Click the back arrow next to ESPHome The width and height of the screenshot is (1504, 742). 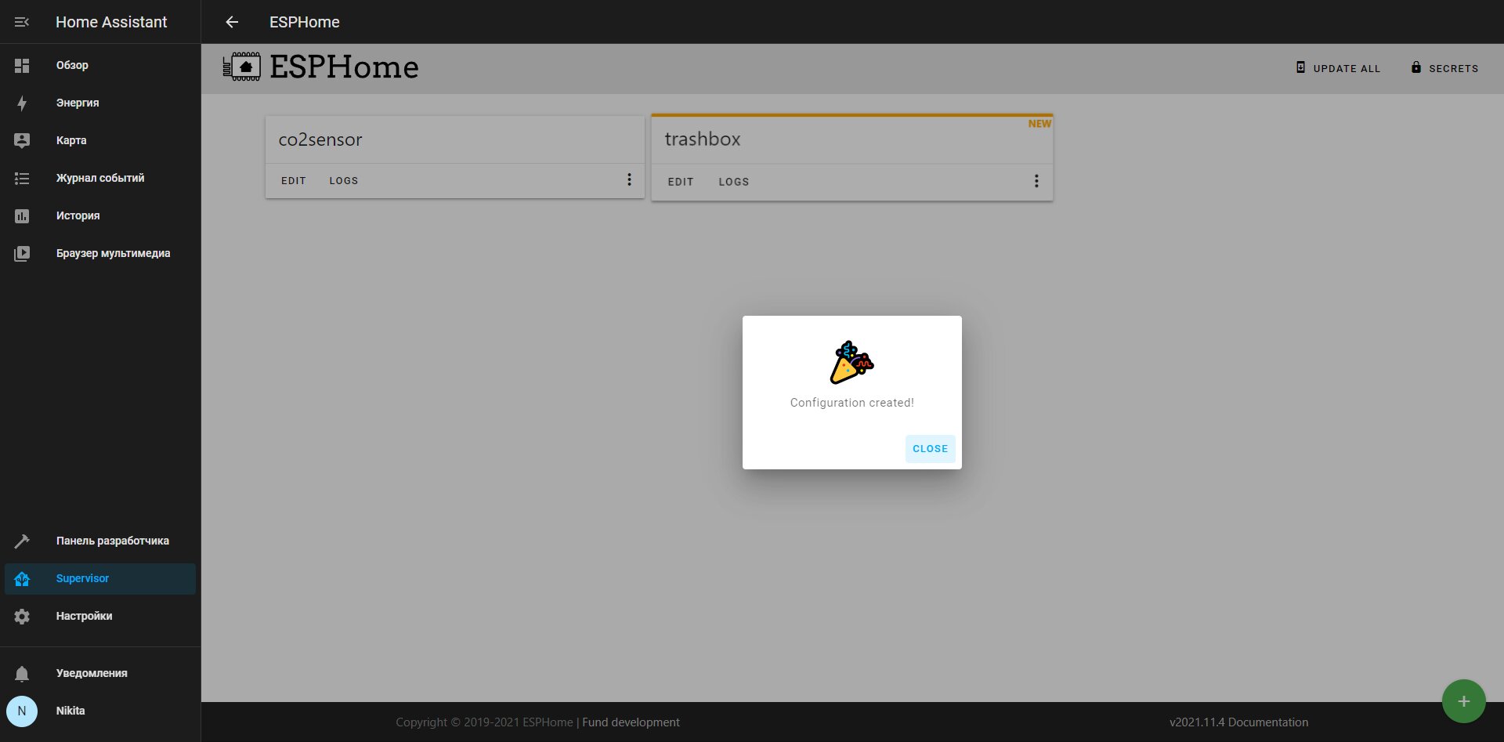point(232,22)
